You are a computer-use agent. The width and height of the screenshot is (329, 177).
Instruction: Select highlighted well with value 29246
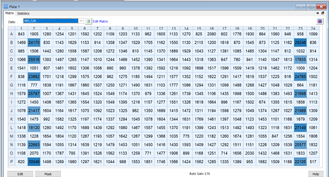[x=300, y=42]
